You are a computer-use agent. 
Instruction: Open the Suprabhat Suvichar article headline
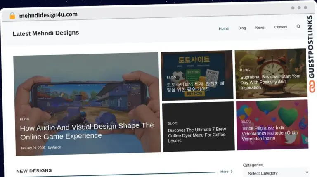coord(270,82)
